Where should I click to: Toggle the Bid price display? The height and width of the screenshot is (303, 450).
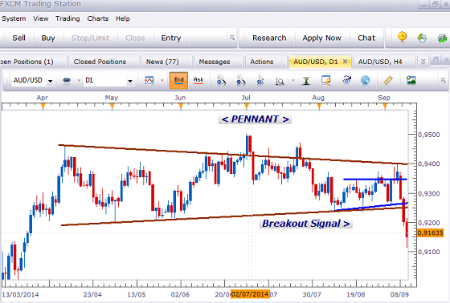tap(178, 80)
